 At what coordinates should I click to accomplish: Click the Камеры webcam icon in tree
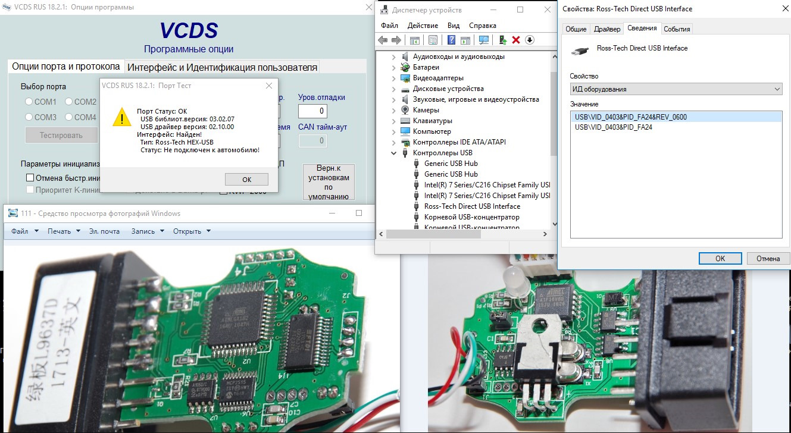coord(405,110)
